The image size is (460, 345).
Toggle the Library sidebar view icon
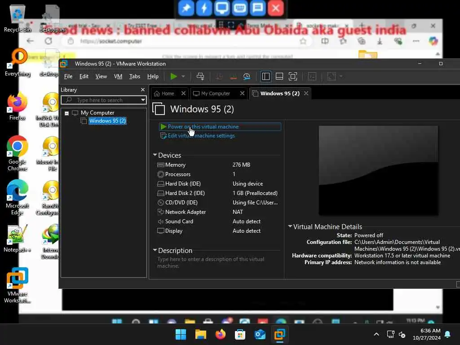(x=266, y=76)
